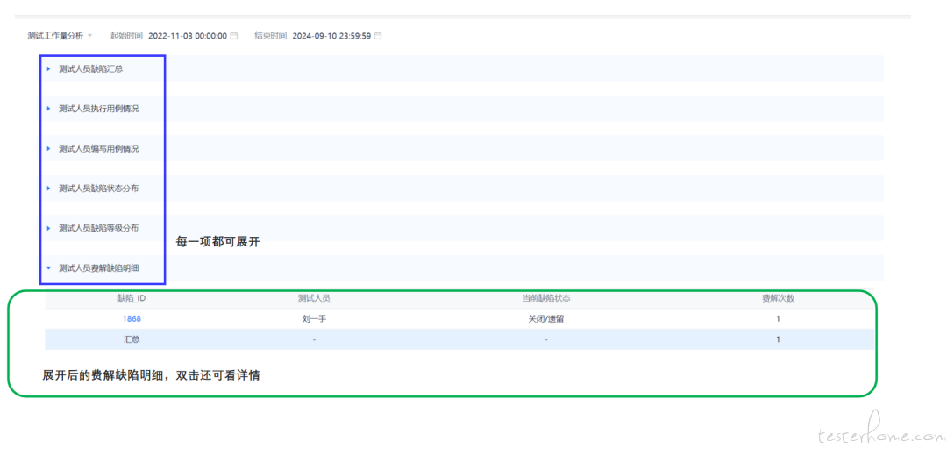Click the dash under 测试人员 in 汇总 row
947x456 pixels.
314,339
